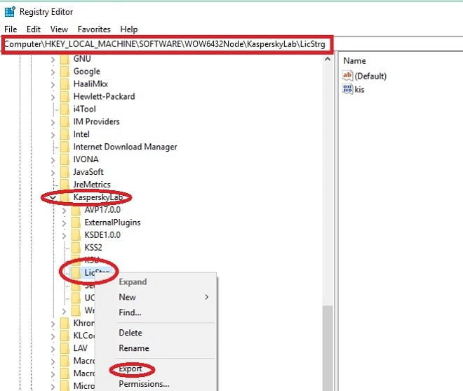Expand the HaaliMkx key
This screenshot has width=463, height=391.
[53, 84]
